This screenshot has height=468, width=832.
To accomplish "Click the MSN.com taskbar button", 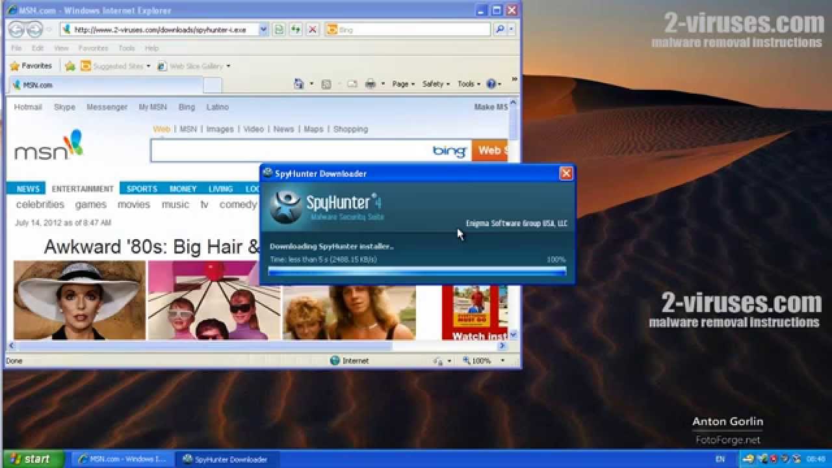I will pyautogui.click(x=122, y=459).
